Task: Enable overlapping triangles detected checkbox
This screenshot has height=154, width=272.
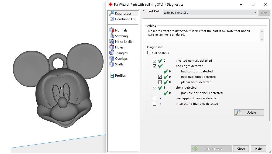Action: click(x=154, y=98)
